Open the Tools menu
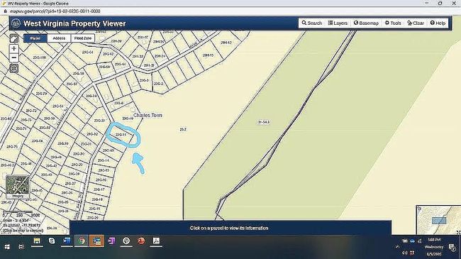This screenshot has height=259, width=461. [393, 23]
